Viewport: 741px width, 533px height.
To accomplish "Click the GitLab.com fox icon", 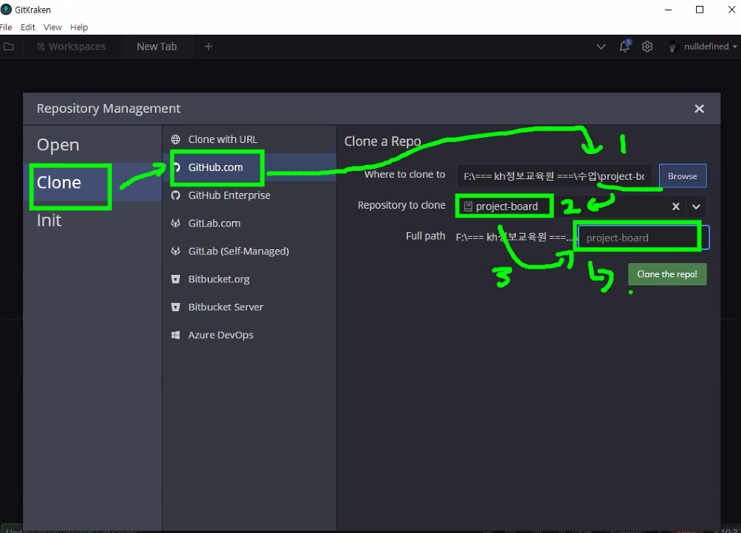I will (176, 223).
